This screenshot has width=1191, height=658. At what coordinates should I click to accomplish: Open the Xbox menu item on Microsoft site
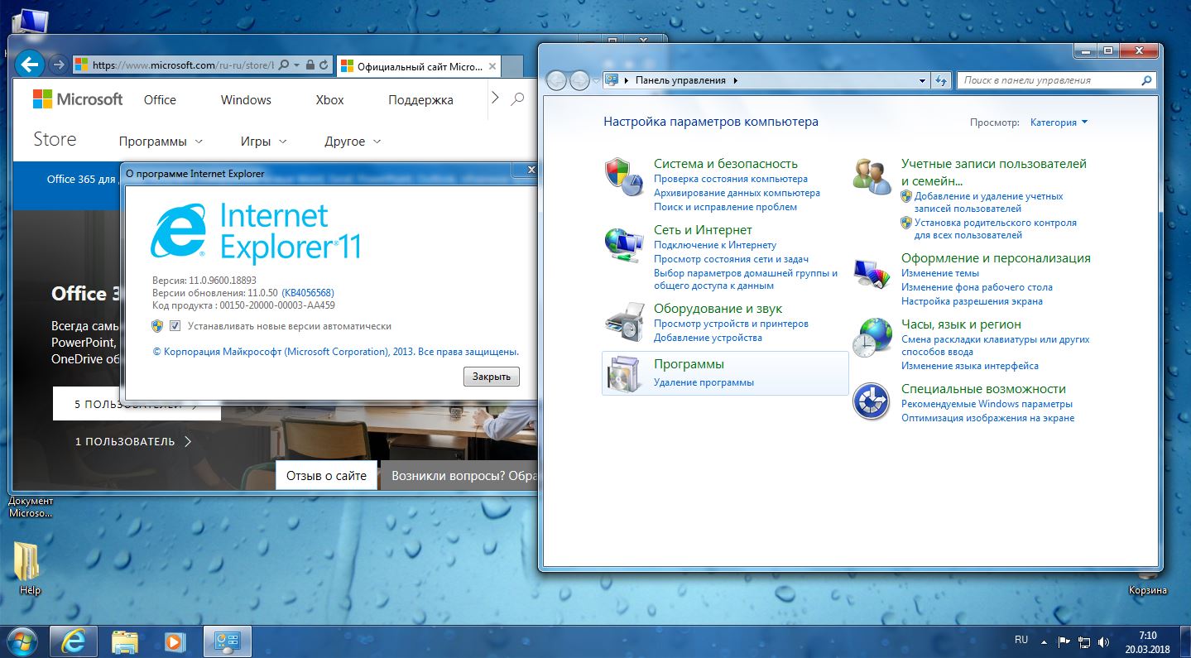click(x=329, y=100)
